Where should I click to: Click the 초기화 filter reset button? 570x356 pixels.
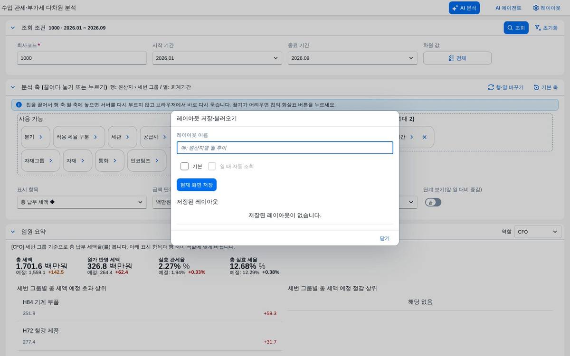pos(546,28)
